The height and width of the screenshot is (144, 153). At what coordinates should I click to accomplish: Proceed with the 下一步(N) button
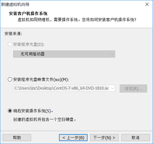104,138
